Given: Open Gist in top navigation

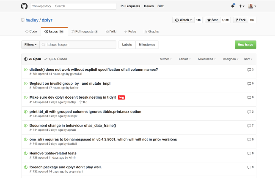Looking at the screenshot, I should (x=160, y=6).
